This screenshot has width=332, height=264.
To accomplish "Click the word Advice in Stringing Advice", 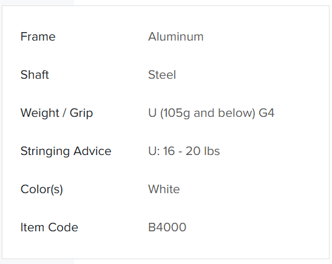I will pyautogui.click(x=92, y=151).
